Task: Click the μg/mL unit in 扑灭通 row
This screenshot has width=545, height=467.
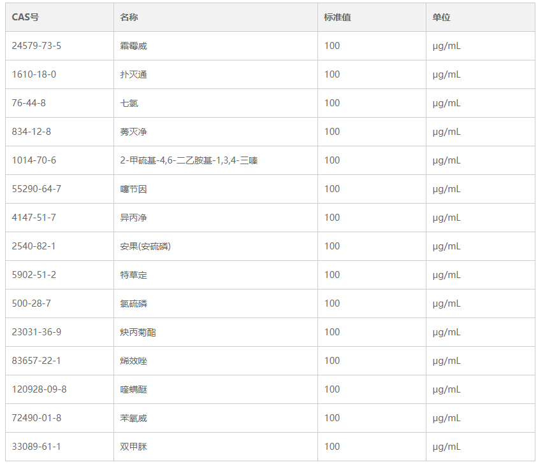Action: (x=446, y=74)
